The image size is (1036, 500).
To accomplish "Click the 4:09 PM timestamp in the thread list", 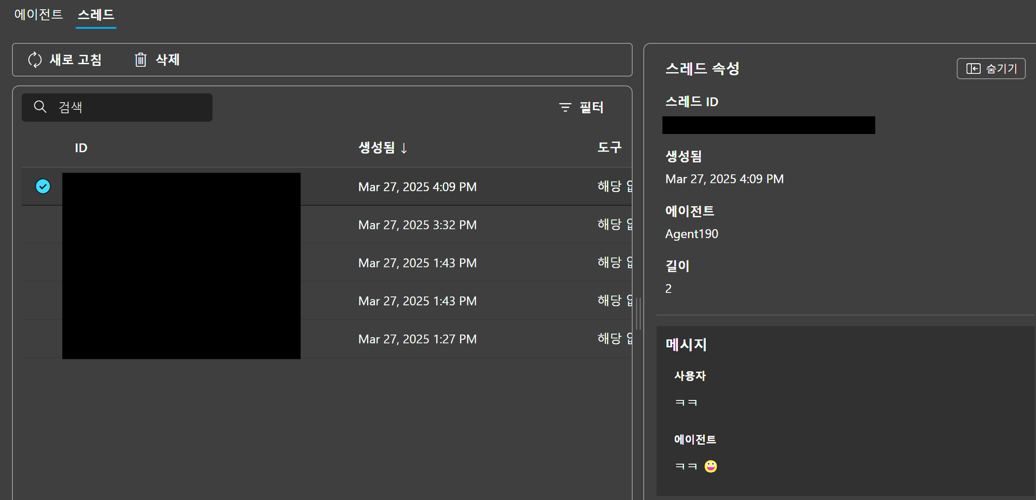I will click(x=417, y=187).
